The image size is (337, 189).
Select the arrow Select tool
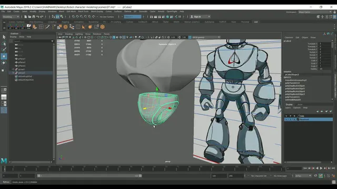(4, 37)
